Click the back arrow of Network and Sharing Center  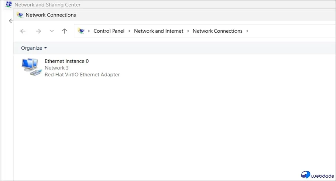click(11, 21)
